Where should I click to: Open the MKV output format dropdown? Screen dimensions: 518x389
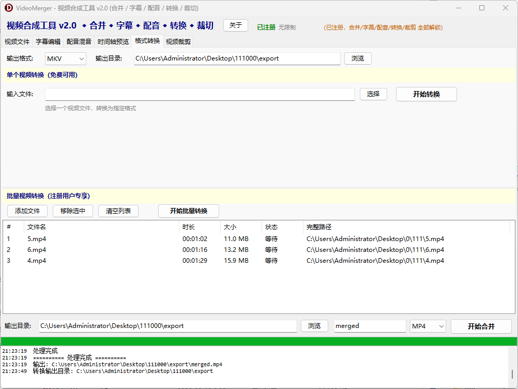point(65,58)
